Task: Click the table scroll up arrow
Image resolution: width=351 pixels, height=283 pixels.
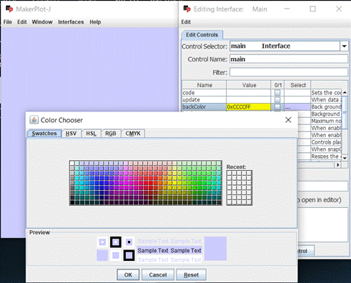Action: 345,92
